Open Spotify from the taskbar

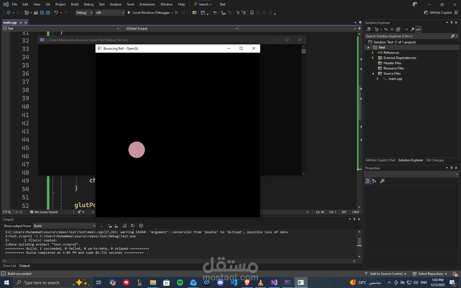[x=180, y=283]
